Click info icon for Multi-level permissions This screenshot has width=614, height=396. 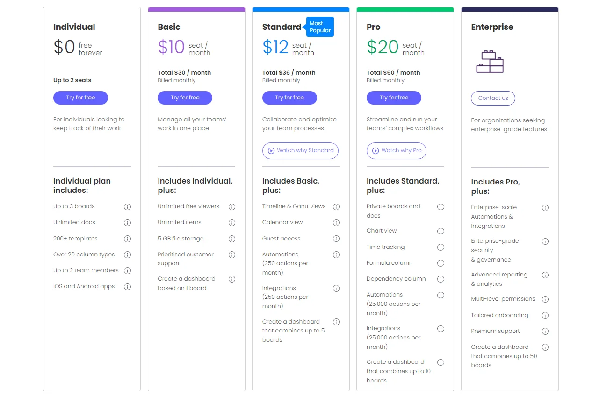(x=545, y=299)
